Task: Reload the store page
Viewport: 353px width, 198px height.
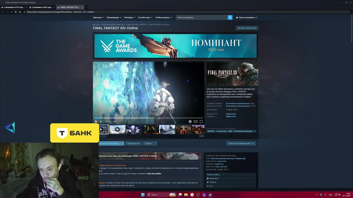Action: [x=12, y=12]
